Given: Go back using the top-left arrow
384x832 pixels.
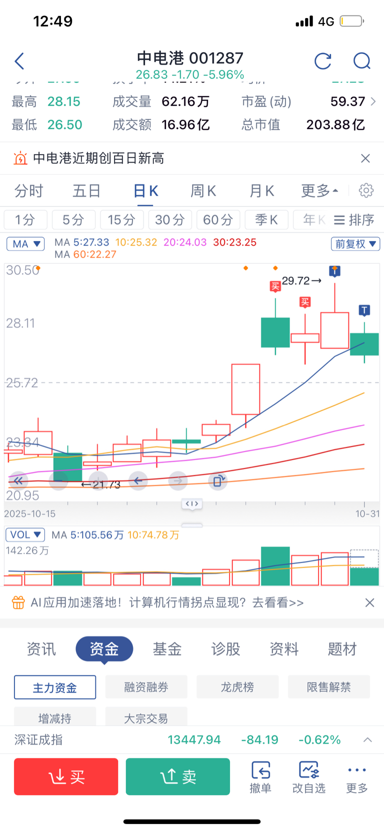Looking at the screenshot, I should point(19,61).
